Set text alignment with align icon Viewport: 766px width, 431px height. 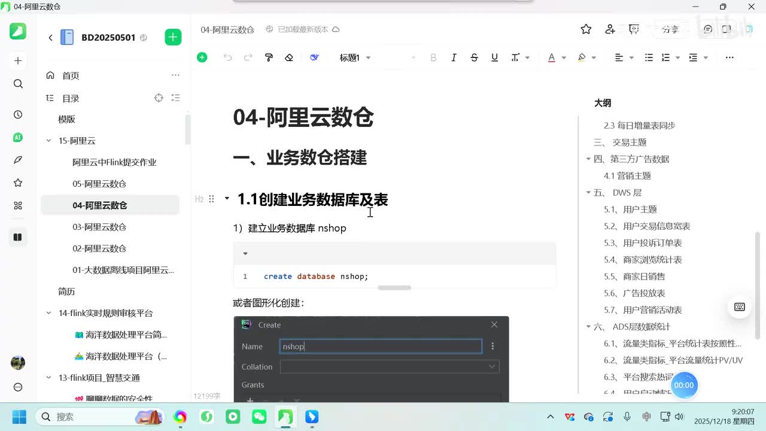tap(619, 57)
